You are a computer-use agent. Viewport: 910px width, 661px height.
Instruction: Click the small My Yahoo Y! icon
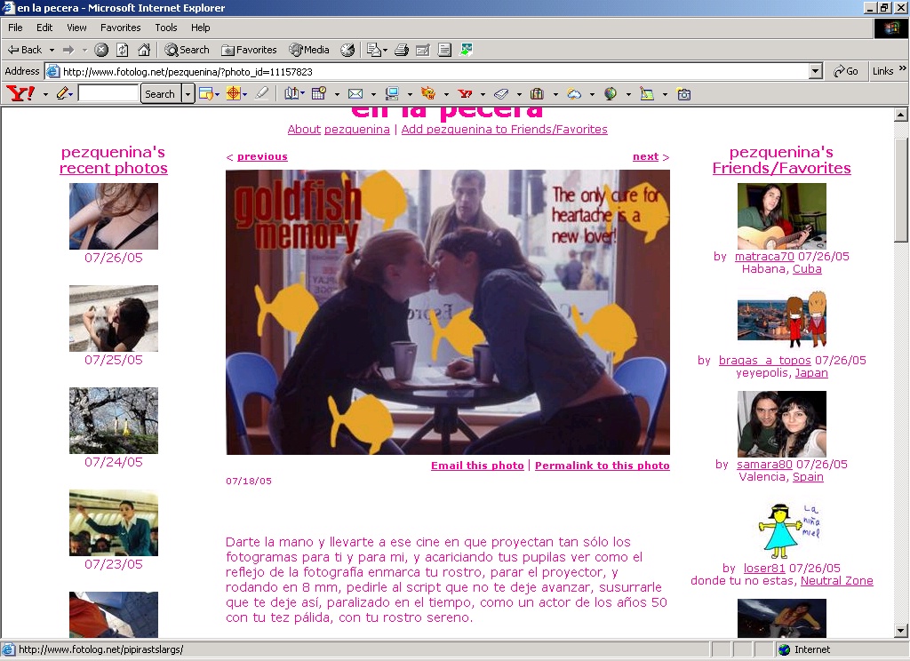[465, 93]
